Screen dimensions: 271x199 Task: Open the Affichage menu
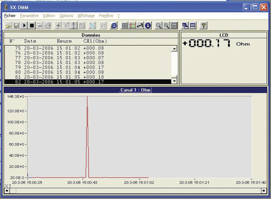click(x=86, y=16)
